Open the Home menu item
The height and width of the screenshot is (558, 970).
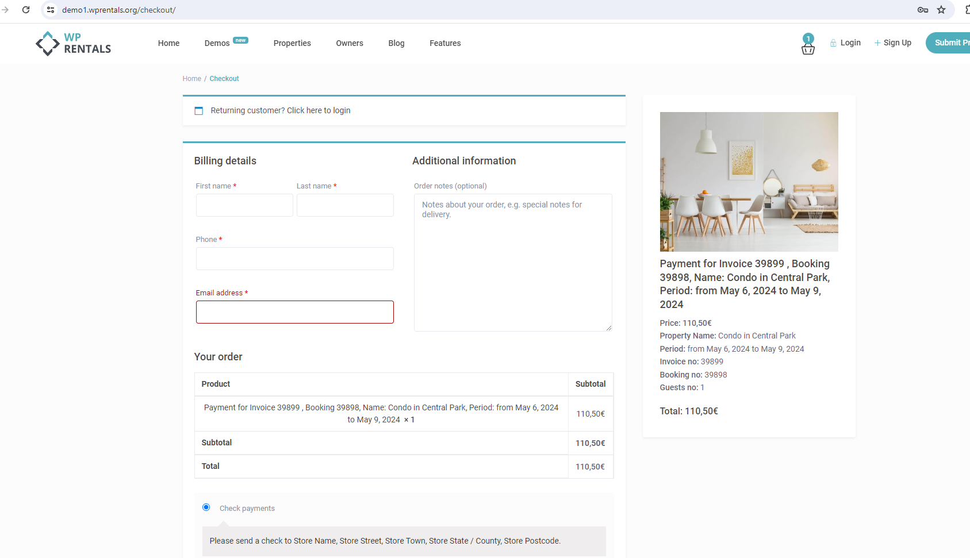point(168,43)
